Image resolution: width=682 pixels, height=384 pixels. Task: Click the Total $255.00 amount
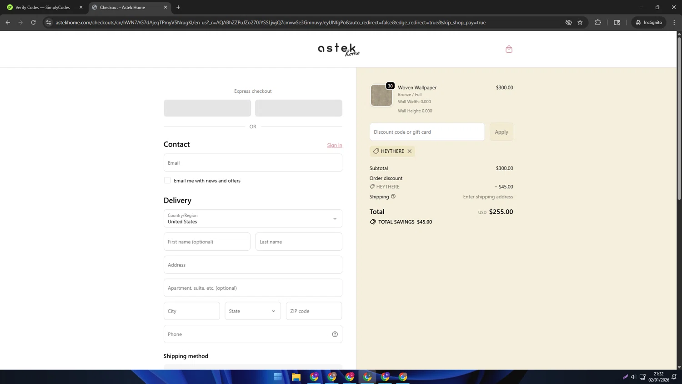[501, 212]
